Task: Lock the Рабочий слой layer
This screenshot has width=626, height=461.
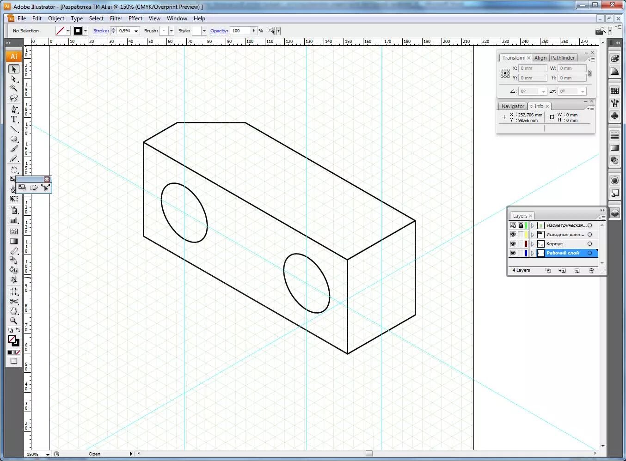Action: pos(521,253)
